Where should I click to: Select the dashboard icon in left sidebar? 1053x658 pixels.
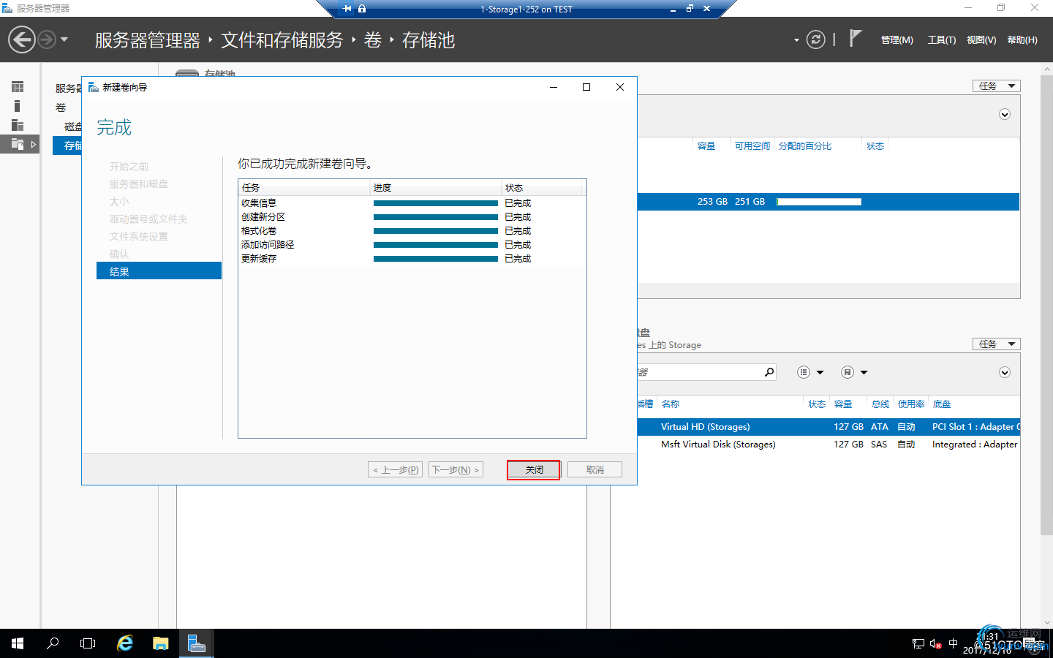[x=18, y=87]
